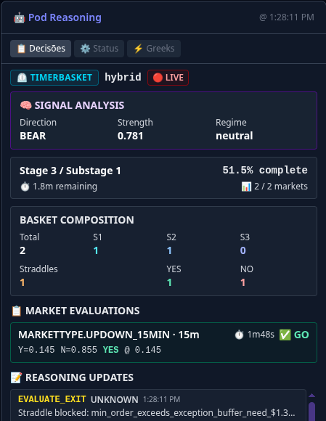Viewport: 326px width, 421px height.
Task: Select the MARKETTYPE.UPDOWN_15MIN evaluation card
Action: pos(163,343)
